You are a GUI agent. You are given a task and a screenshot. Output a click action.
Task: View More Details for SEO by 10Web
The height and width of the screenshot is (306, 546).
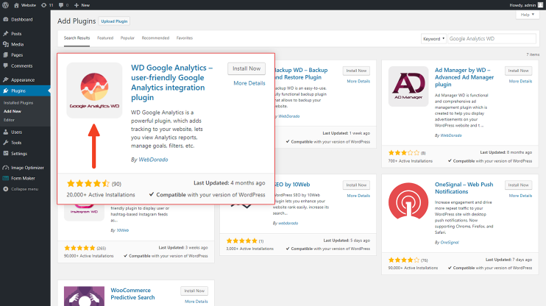[x=358, y=196]
